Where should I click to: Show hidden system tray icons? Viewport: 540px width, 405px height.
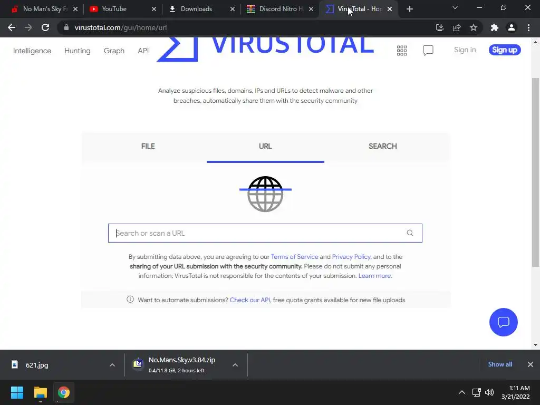click(462, 392)
